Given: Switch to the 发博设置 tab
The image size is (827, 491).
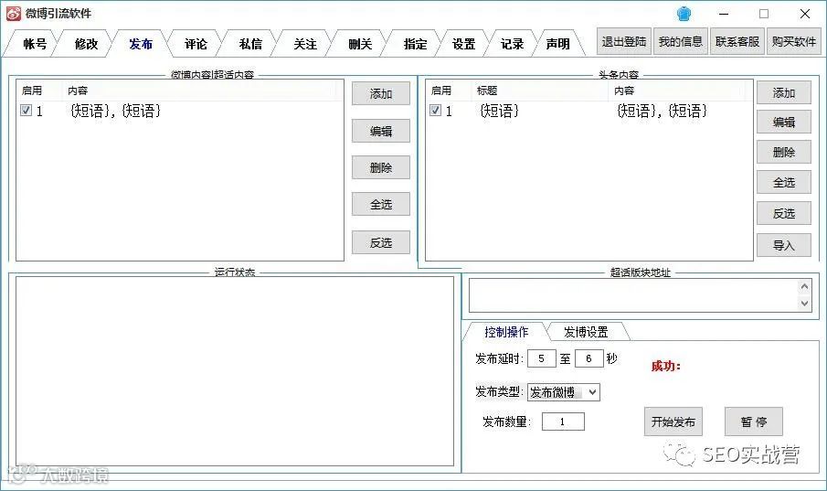Looking at the screenshot, I should pyautogui.click(x=586, y=332).
